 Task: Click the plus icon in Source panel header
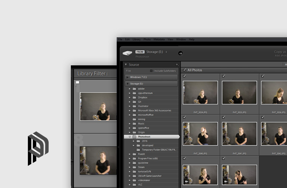(177, 65)
